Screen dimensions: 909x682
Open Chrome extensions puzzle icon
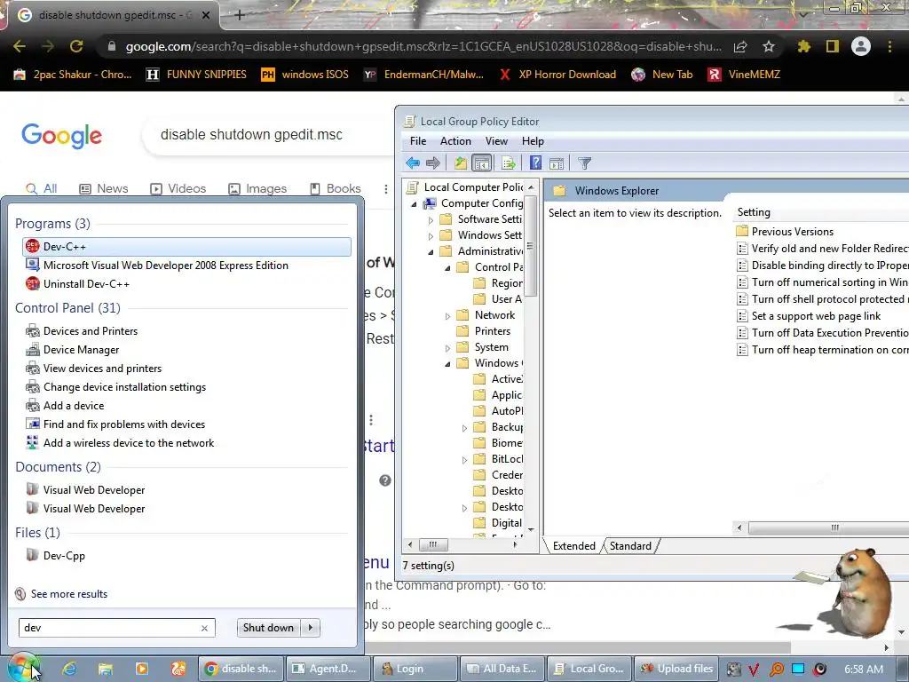pyautogui.click(x=803, y=46)
